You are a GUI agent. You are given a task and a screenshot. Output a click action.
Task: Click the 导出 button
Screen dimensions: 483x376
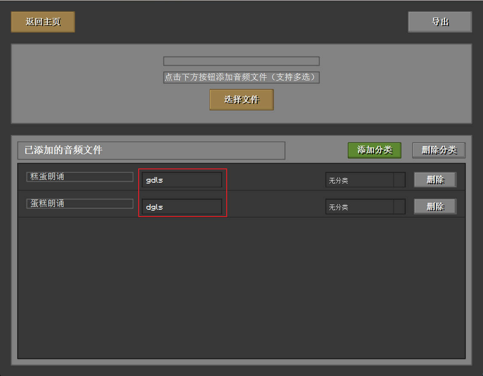coord(439,21)
